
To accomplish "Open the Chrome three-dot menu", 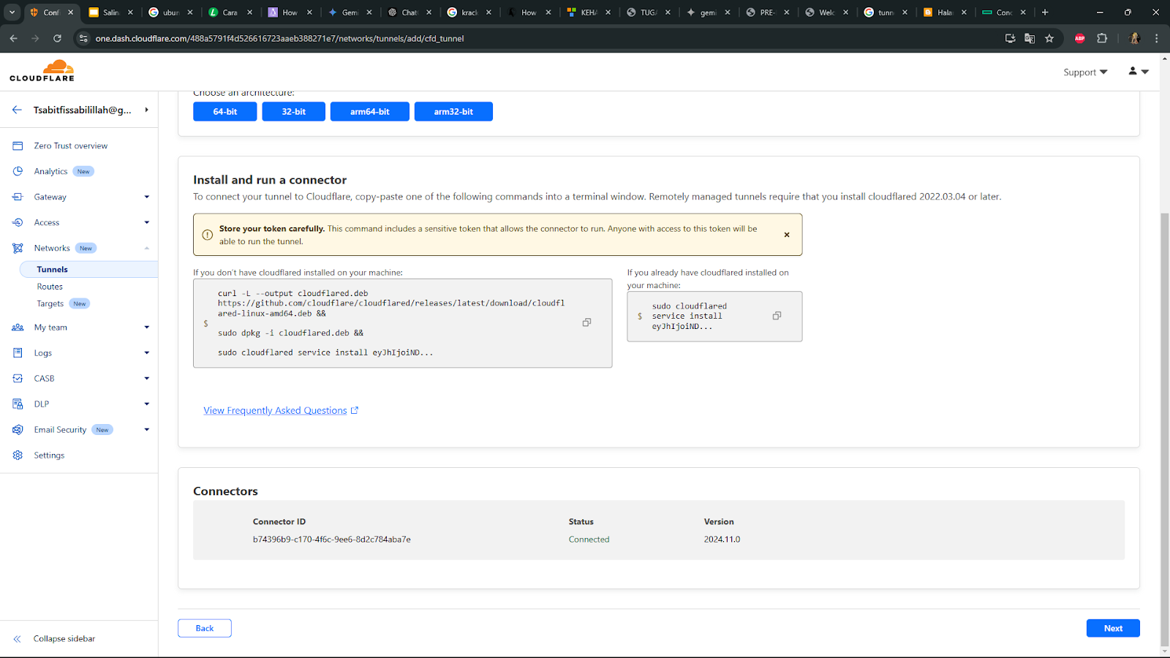I will pyautogui.click(x=1156, y=39).
